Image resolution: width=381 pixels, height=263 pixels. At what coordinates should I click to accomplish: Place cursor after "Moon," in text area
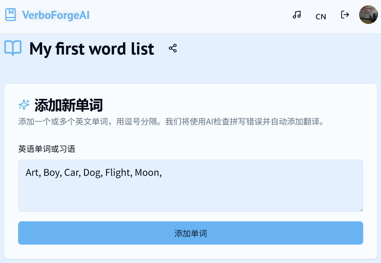click(x=162, y=173)
